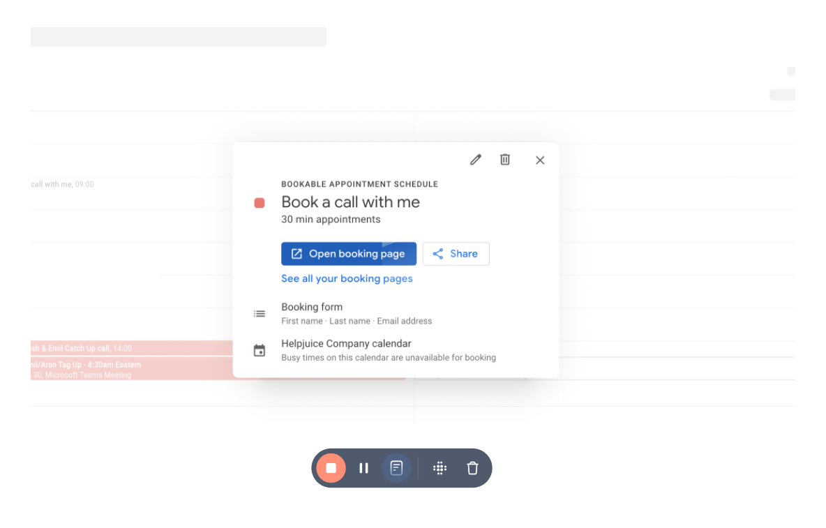Click the dotted grid icon in the recording toolbar
Viewport: 826px width, 528px height.
pyautogui.click(x=440, y=468)
